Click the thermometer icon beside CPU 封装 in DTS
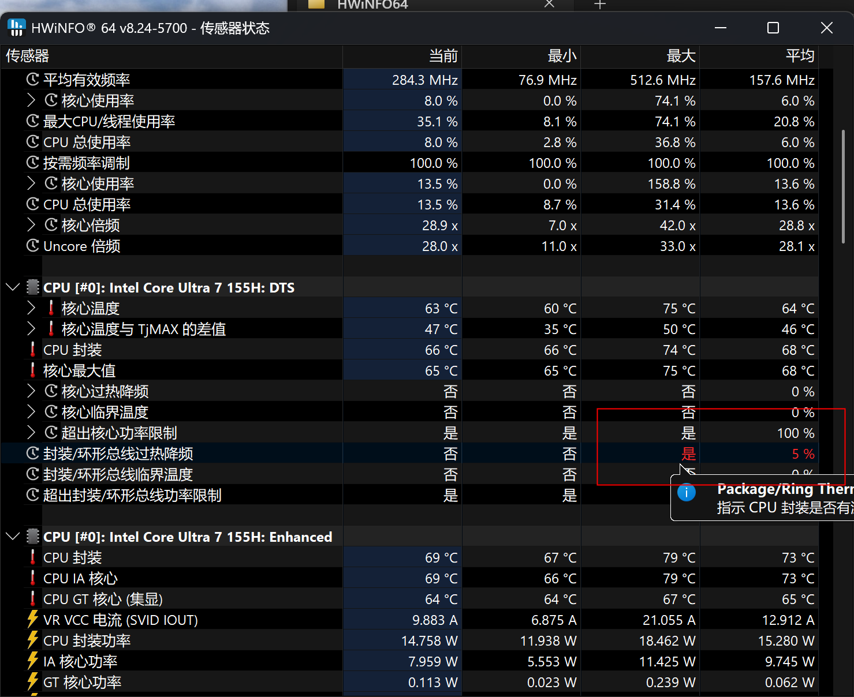The image size is (854, 697). point(33,350)
